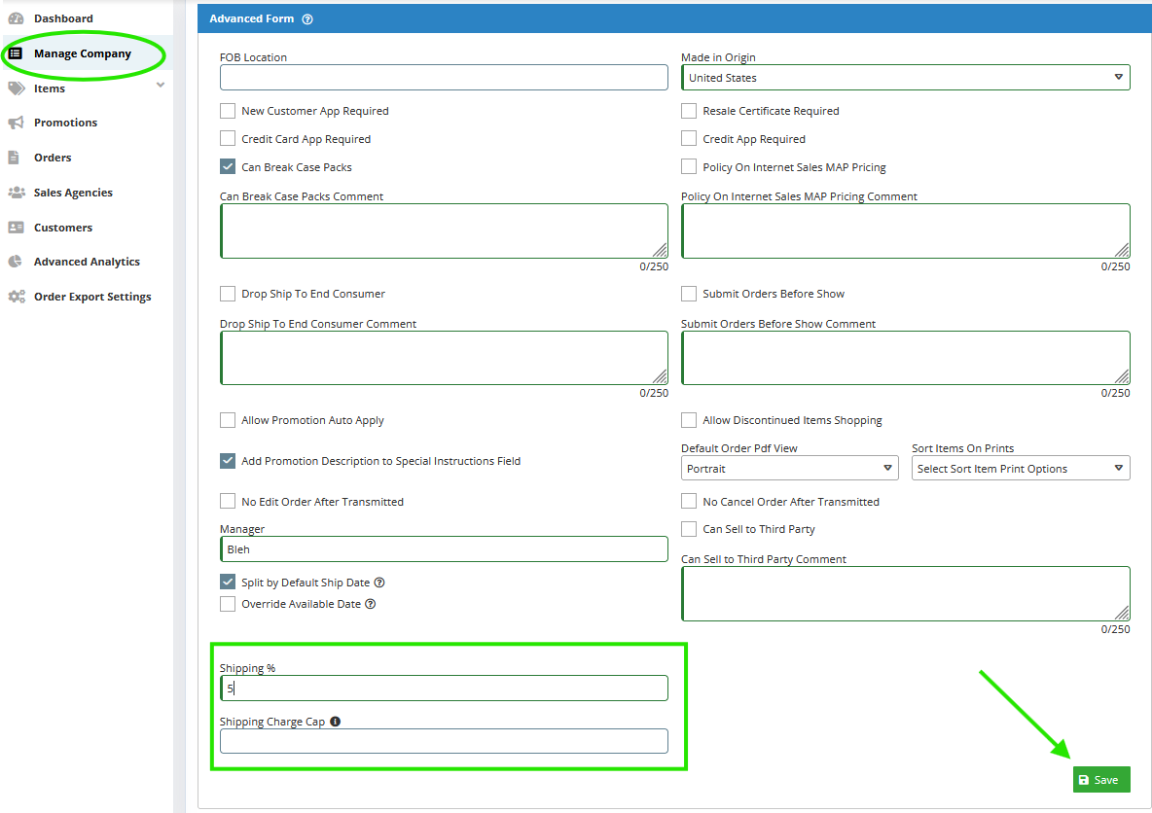Screen dimensions: 1152x813
Task: Click the Promotions megaphone icon
Action: 17,123
